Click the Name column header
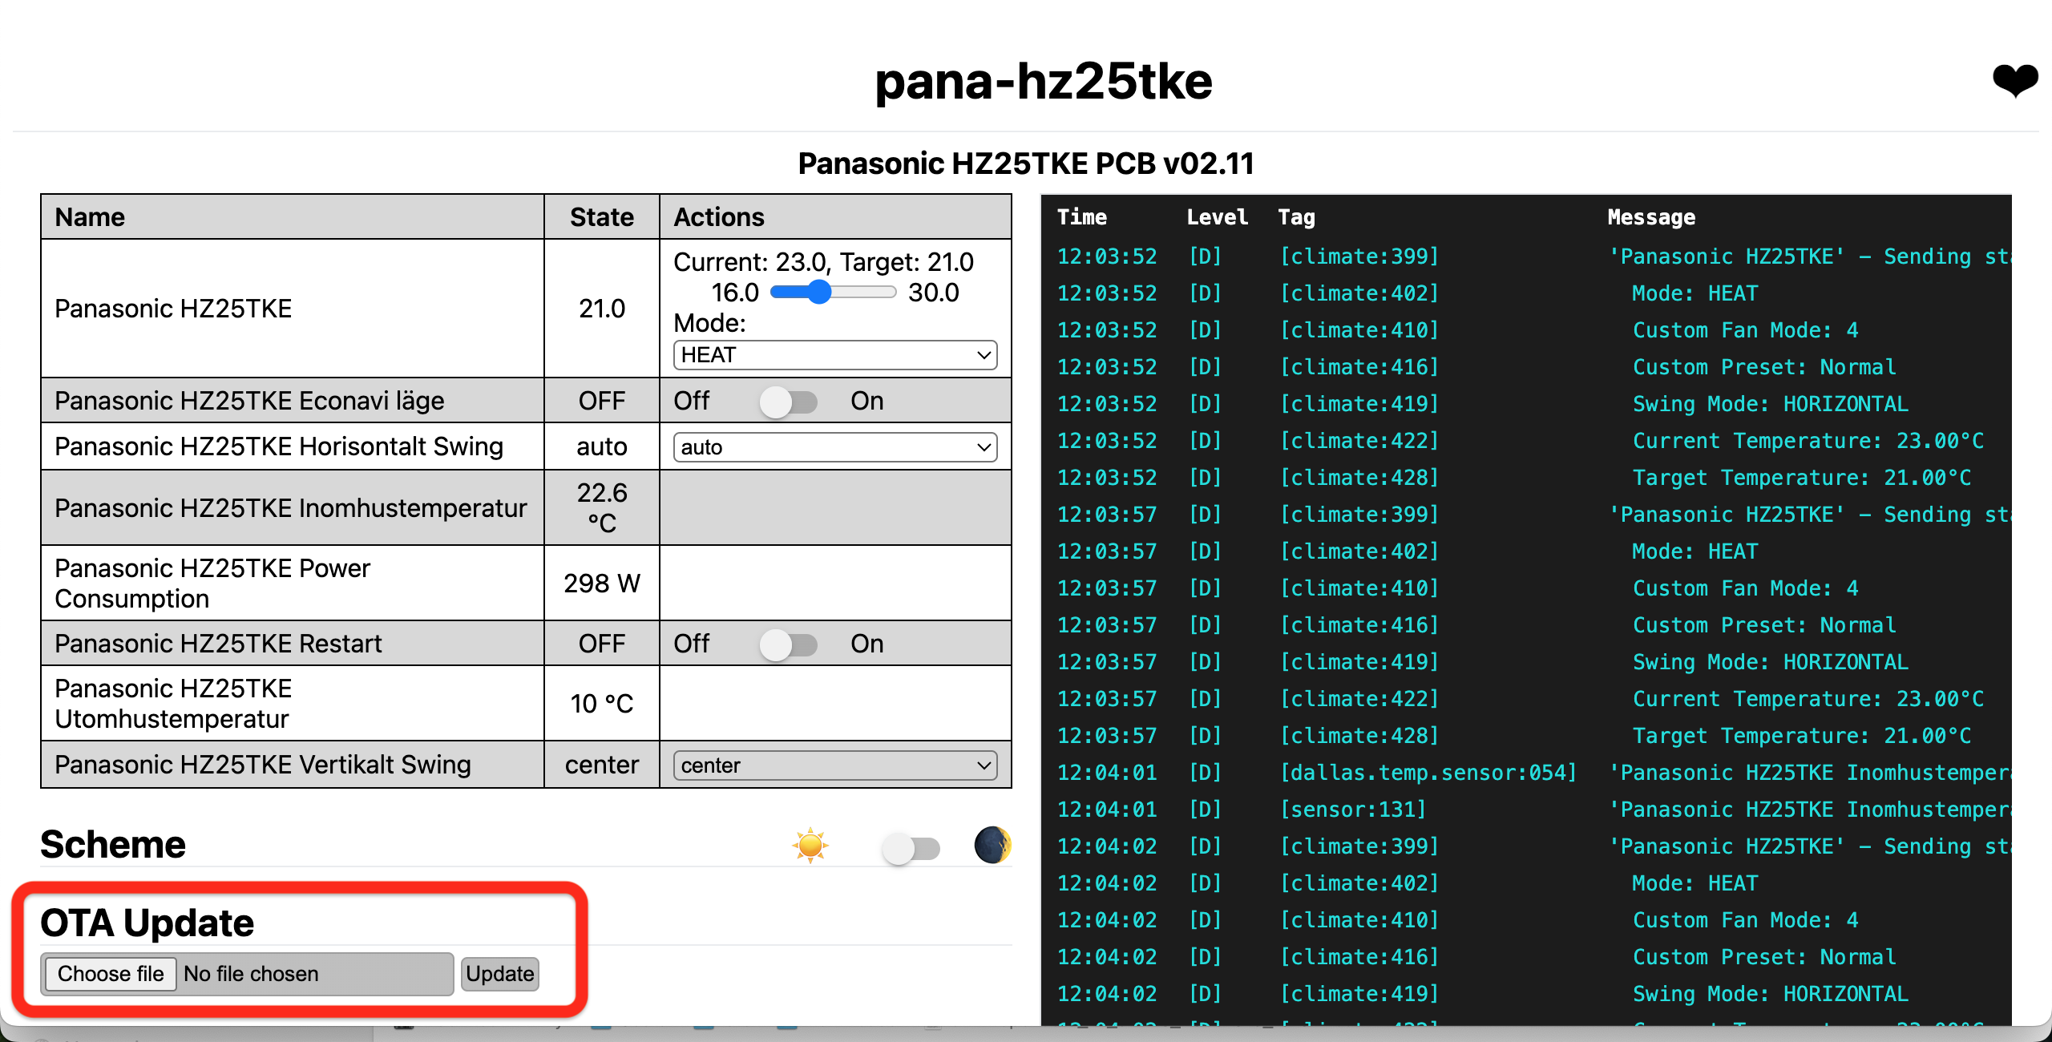The width and height of the screenshot is (2052, 1042). 90,217
